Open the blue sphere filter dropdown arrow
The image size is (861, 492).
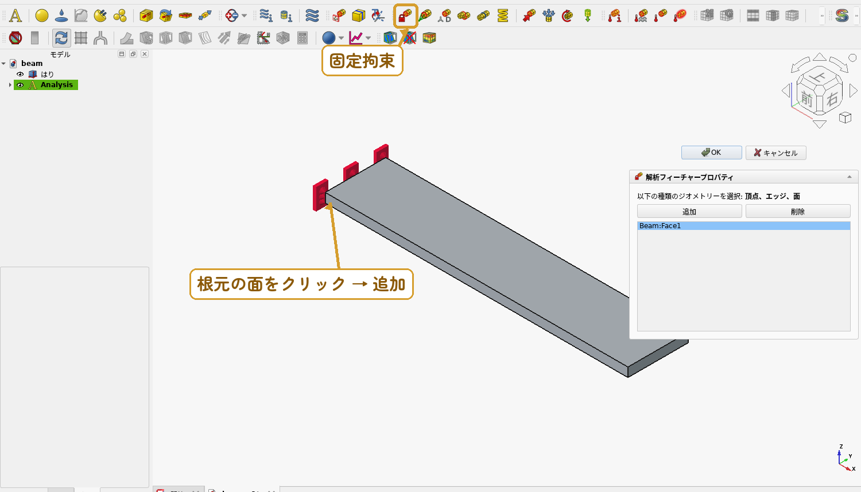(x=341, y=38)
